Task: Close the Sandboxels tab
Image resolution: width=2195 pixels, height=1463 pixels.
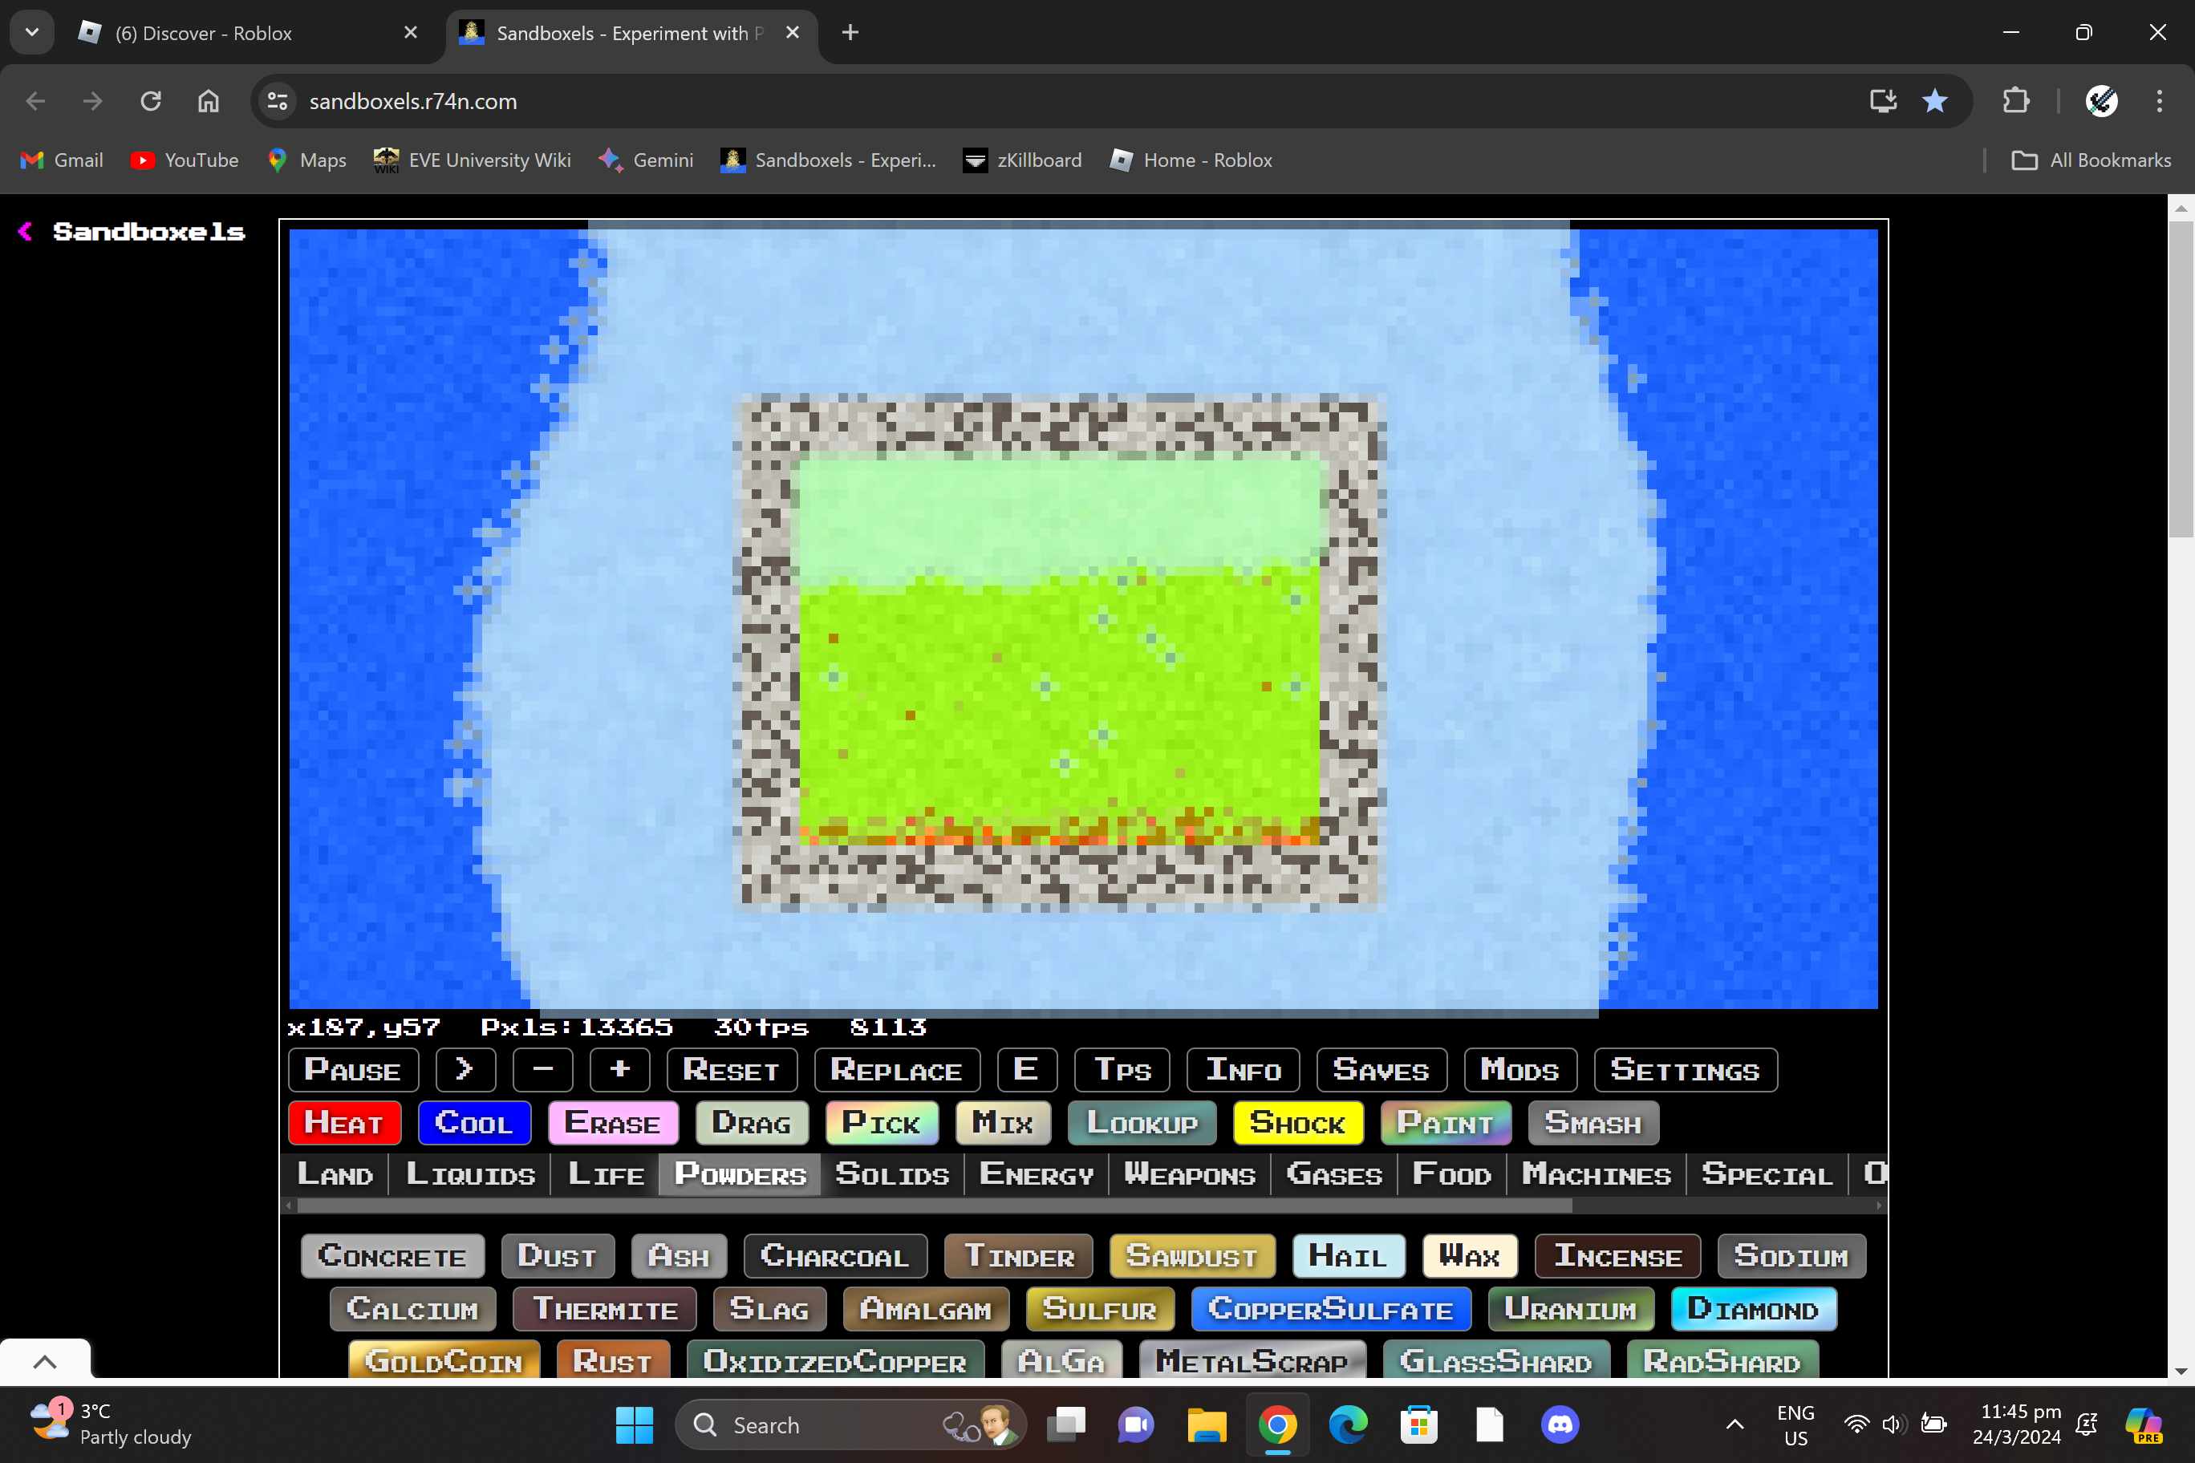Action: click(x=793, y=33)
